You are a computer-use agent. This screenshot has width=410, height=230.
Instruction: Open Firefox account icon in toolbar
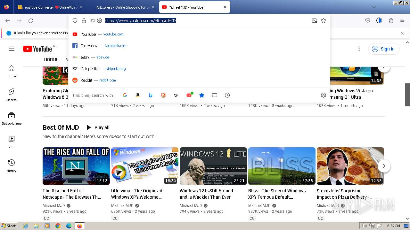379,20
